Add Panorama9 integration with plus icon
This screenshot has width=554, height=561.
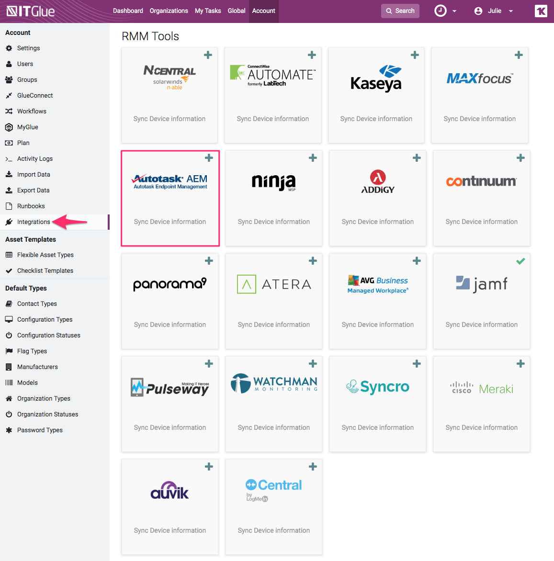pyautogui.click(x=209, y=261)
